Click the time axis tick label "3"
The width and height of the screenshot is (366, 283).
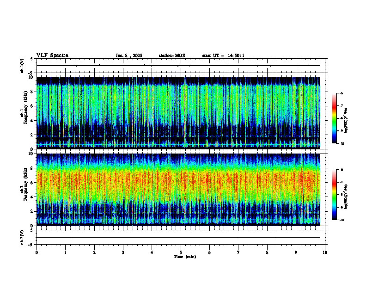[x=123, y=252]
